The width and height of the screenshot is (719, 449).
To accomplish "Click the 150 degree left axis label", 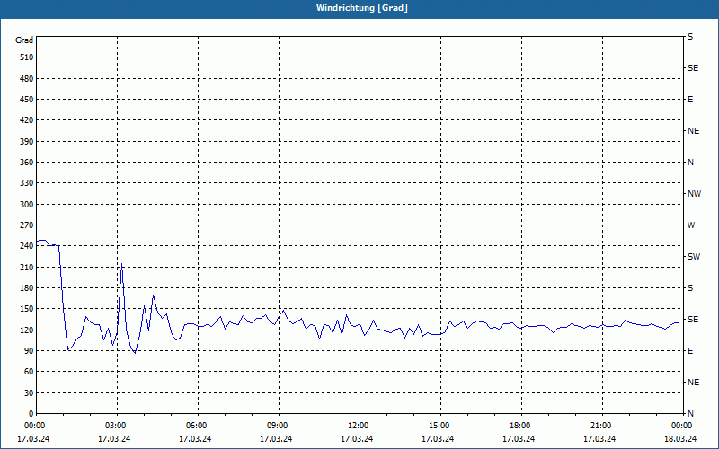I will coord(27,309).
